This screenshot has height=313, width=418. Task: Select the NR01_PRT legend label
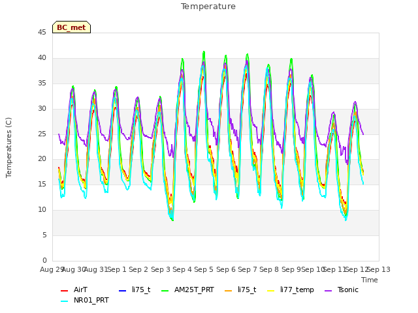click(x=91, y=300)
